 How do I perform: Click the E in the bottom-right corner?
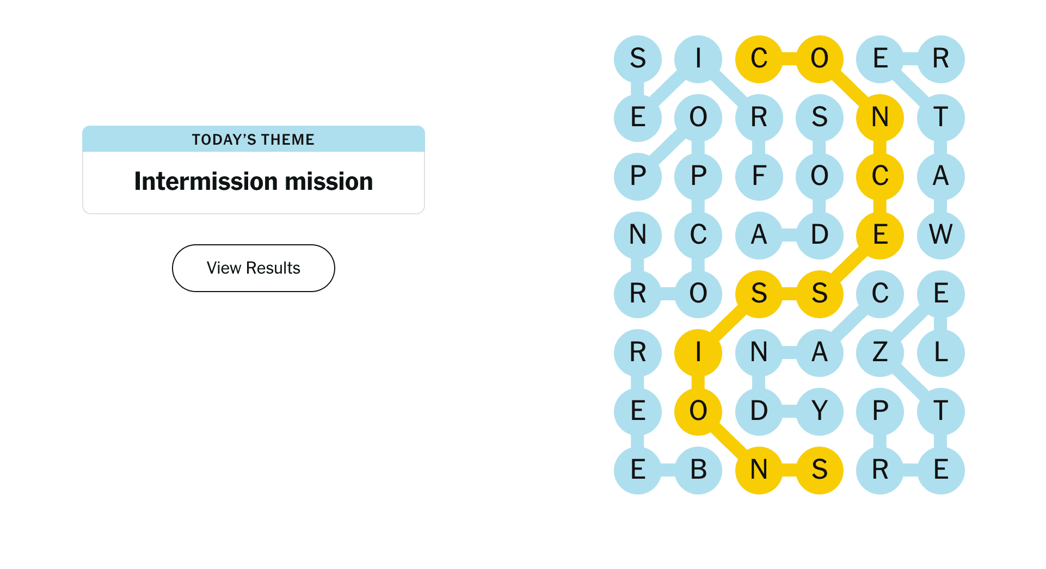pos(940,470)
